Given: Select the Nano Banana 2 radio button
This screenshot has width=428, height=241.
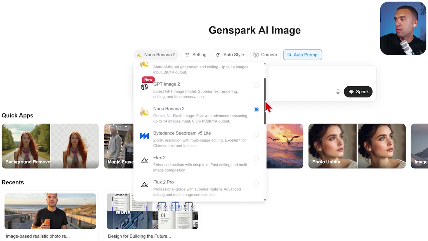Looking at the screenshot, I should [x=256, y=109].
